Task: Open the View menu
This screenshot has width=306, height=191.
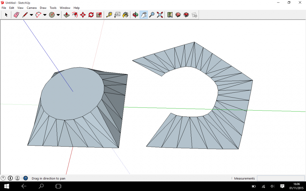Action: (20, 8)
